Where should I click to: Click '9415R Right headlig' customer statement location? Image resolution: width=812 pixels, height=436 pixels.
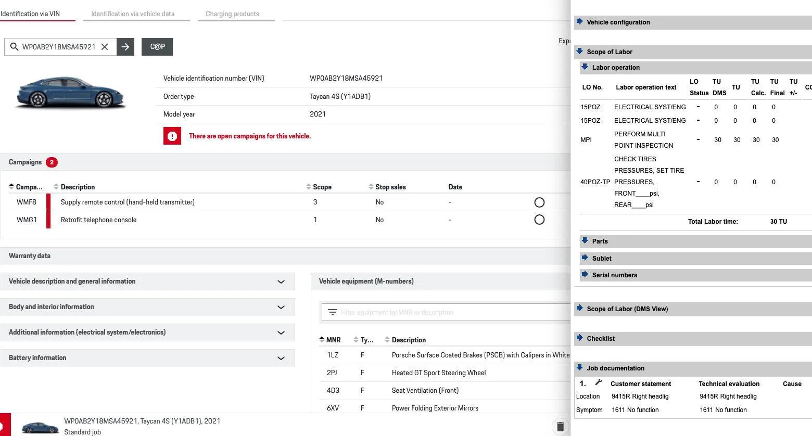[x=640, y=396]
